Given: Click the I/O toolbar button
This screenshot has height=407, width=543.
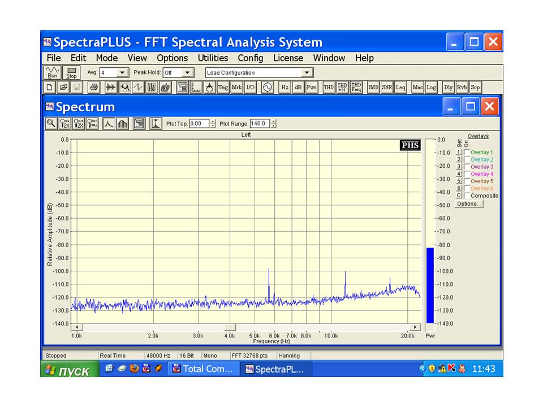Looking at the screenshot, I should click(x=251, y=87).
